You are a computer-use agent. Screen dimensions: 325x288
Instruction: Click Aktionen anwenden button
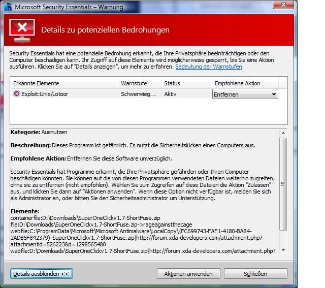point(188,274)
